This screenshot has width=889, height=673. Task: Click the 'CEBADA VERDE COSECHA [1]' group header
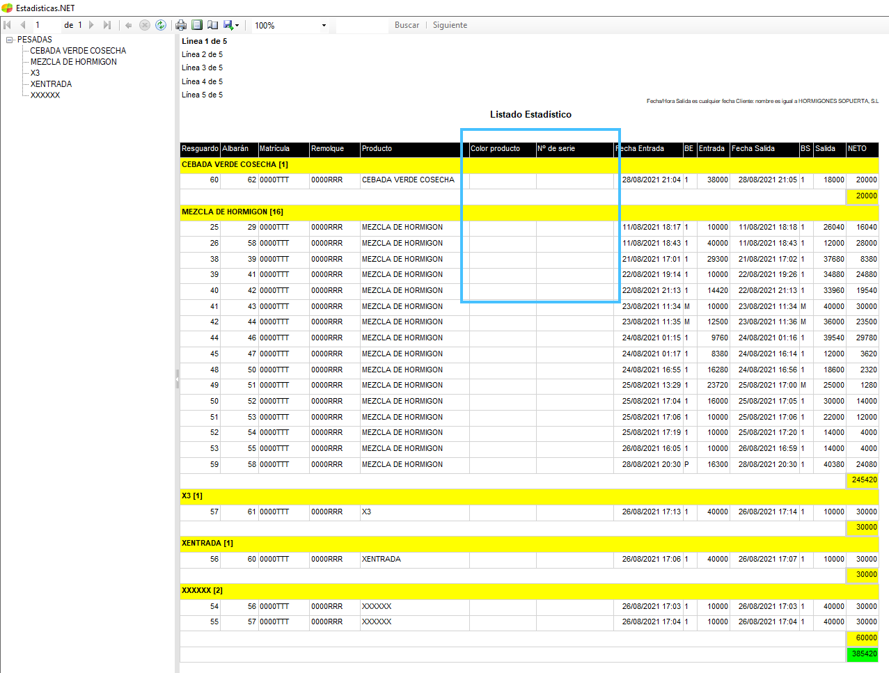(x=529, y=165)
